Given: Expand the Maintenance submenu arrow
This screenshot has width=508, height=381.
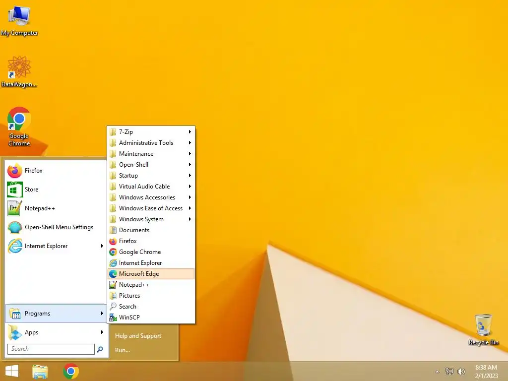Looking at the screenshot, I should point(190,154).
